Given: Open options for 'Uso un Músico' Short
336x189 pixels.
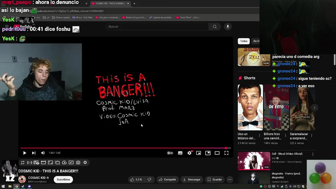Looking at the screenshot, I should (259, 135).
